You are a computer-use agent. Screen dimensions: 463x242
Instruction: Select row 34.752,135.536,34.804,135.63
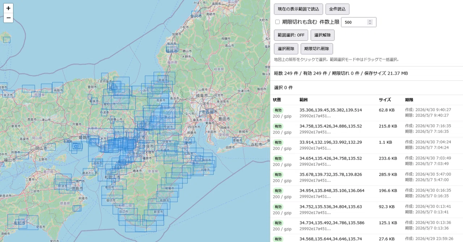tap(366, 209)
